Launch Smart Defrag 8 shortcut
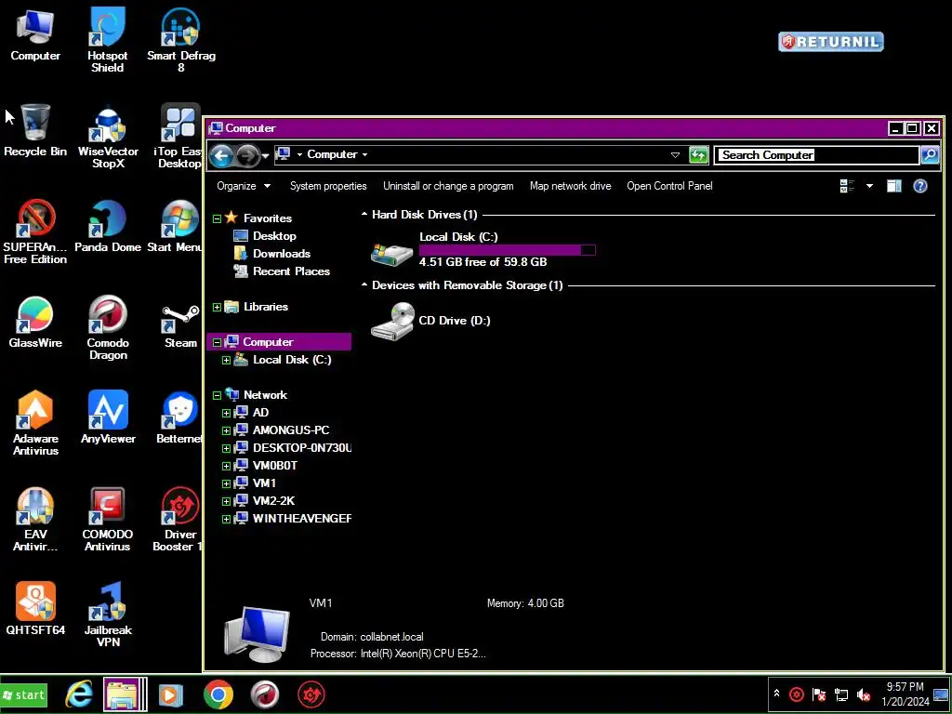This screenshot has width=952, height=714. [x=181, y=40]
